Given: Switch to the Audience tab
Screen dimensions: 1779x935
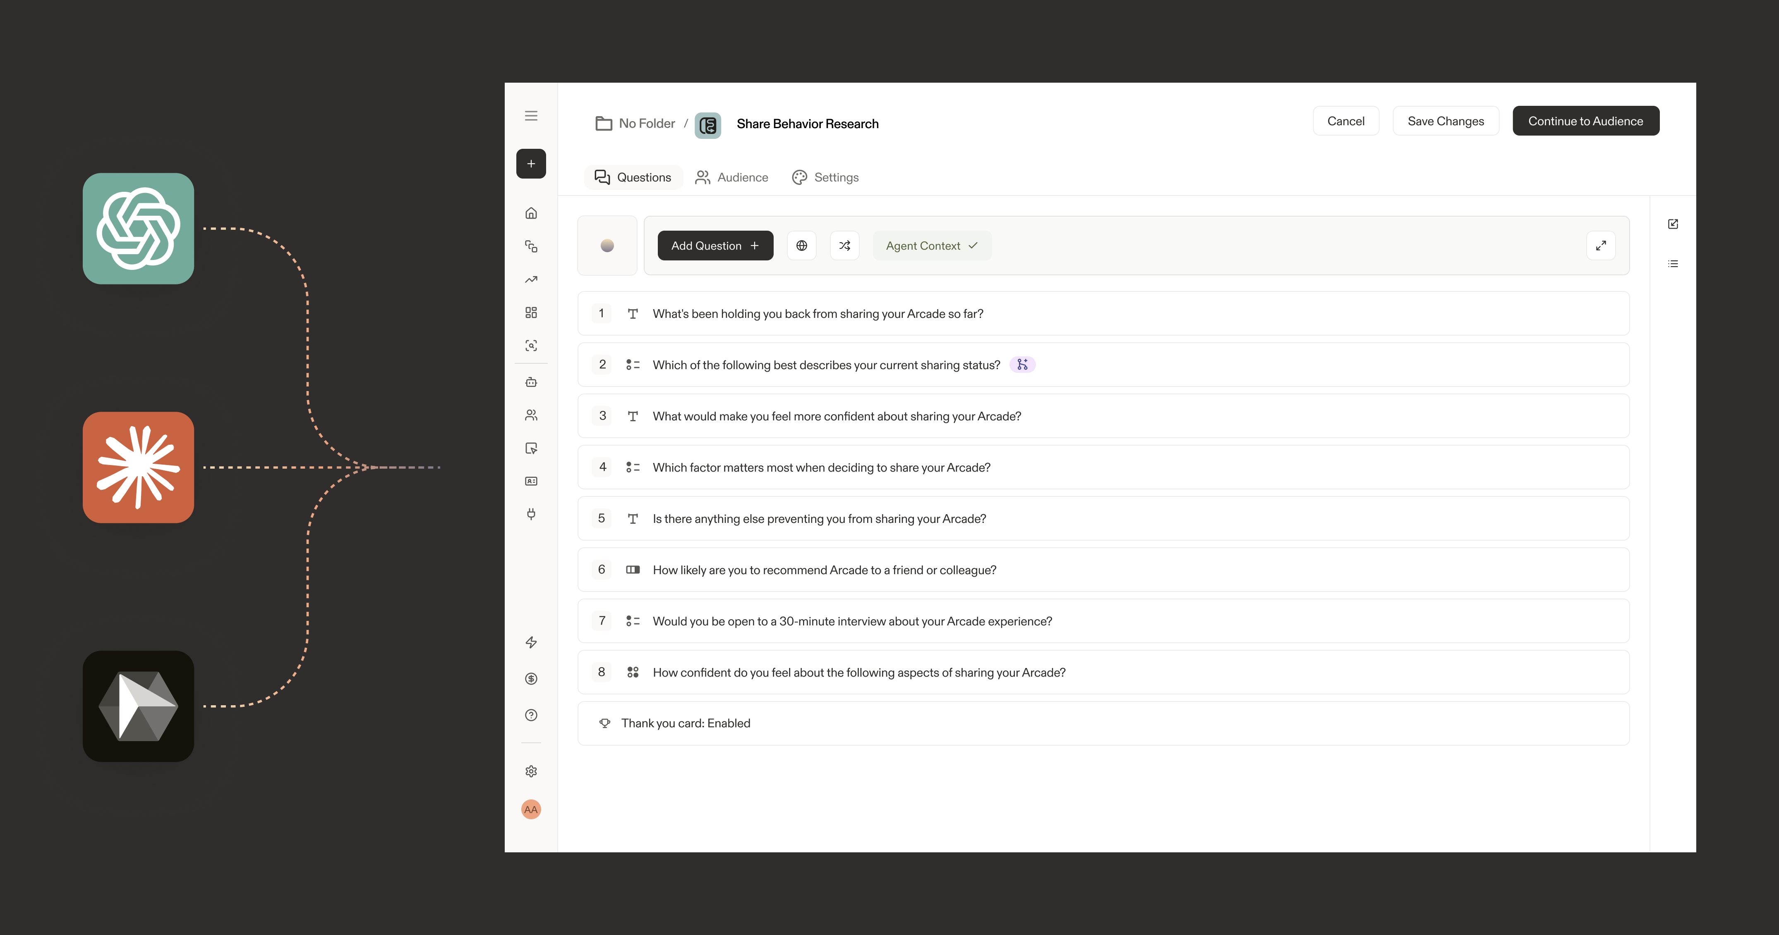Looking at the screenshot, I should coord(731,177).
